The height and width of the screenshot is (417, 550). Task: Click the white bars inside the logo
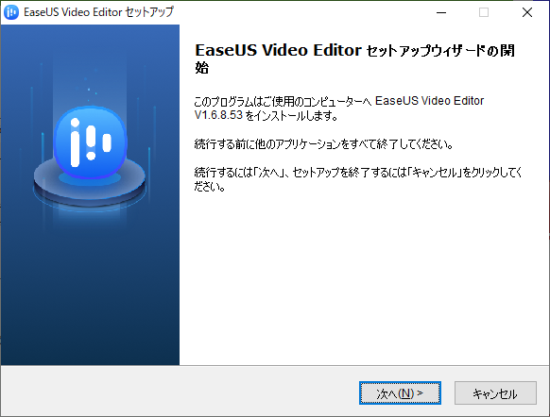[x=91, y=142]
